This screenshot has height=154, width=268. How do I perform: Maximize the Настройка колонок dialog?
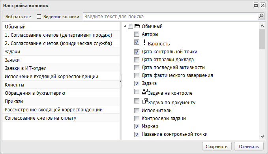[256, 6]
